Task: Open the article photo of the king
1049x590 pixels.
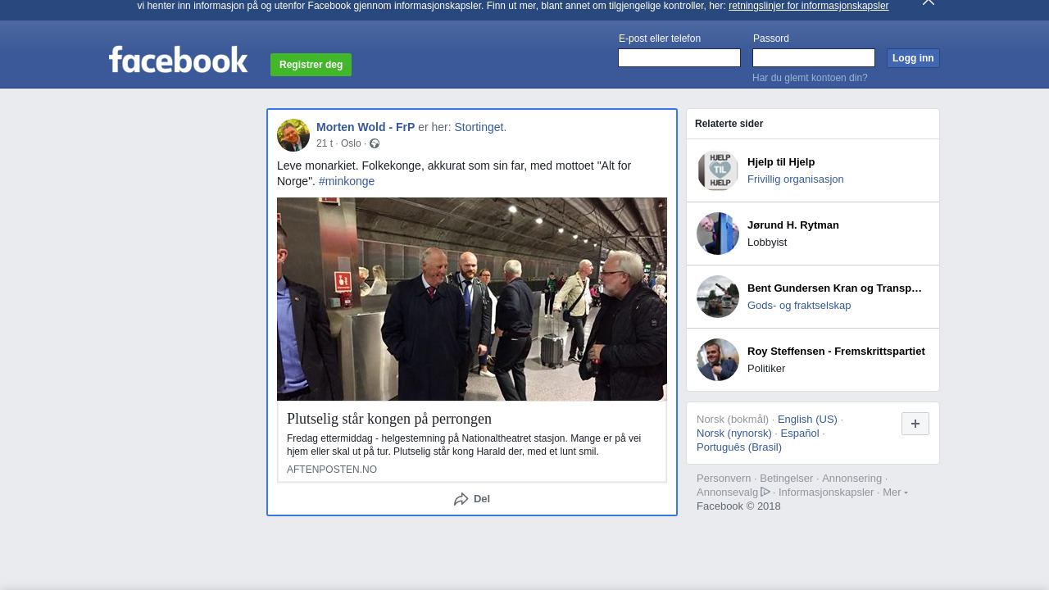Action: tap(472, 299)
